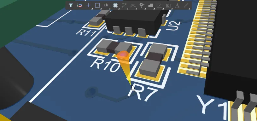This screenshot has width=257, height=121.
Task: Click the R7 resistor designator text
Action: coord(142,93)
